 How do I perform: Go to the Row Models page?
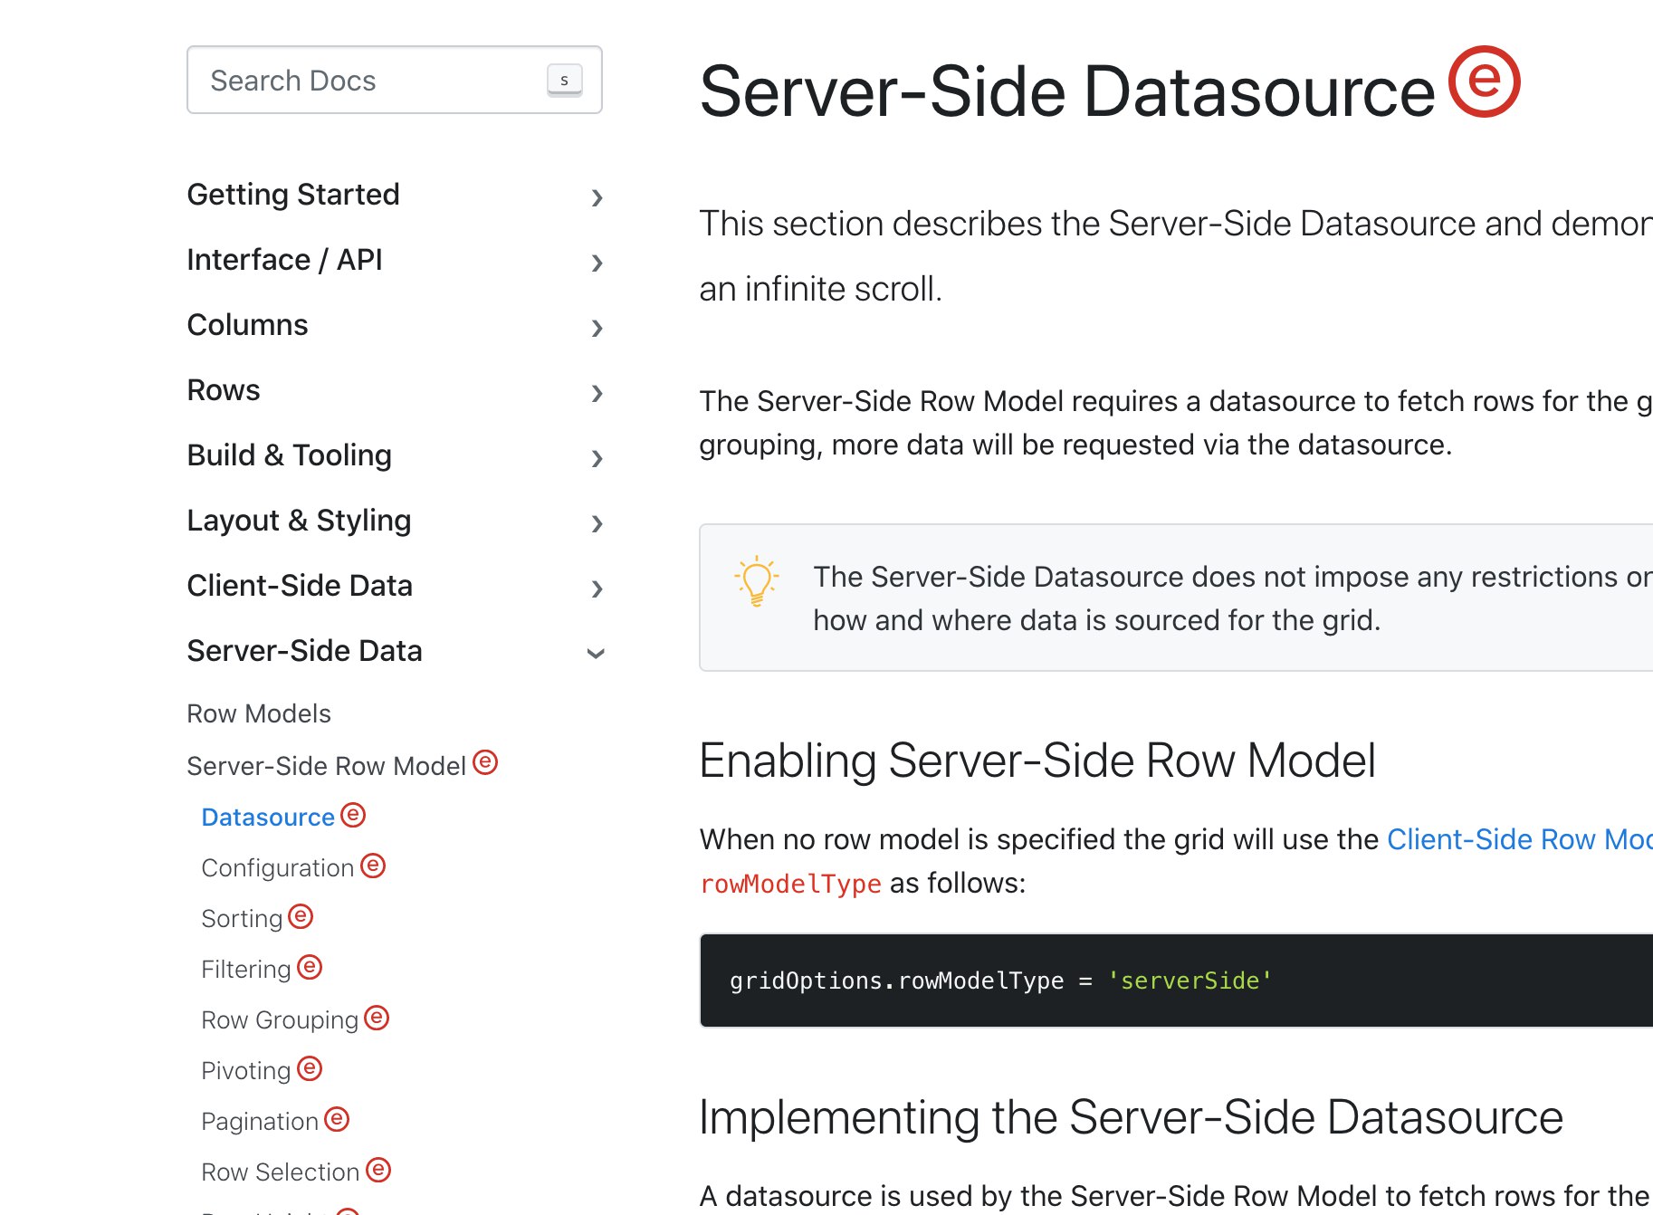pos(259,713)
